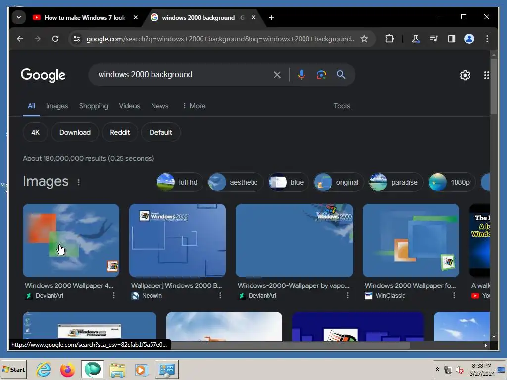Viewport: 507px width, 380px height.
Task: Apply the Reddit filter chip
Action: tap(120, 132)
